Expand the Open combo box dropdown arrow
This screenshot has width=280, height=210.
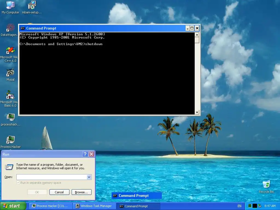click(89, 177)
